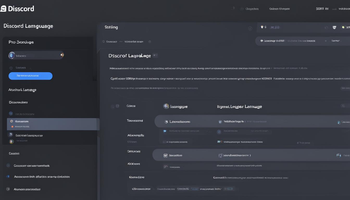Toggle the green status dot at top right
The image size is (350, 200).
pyautogui.click(x=343, y=27)
